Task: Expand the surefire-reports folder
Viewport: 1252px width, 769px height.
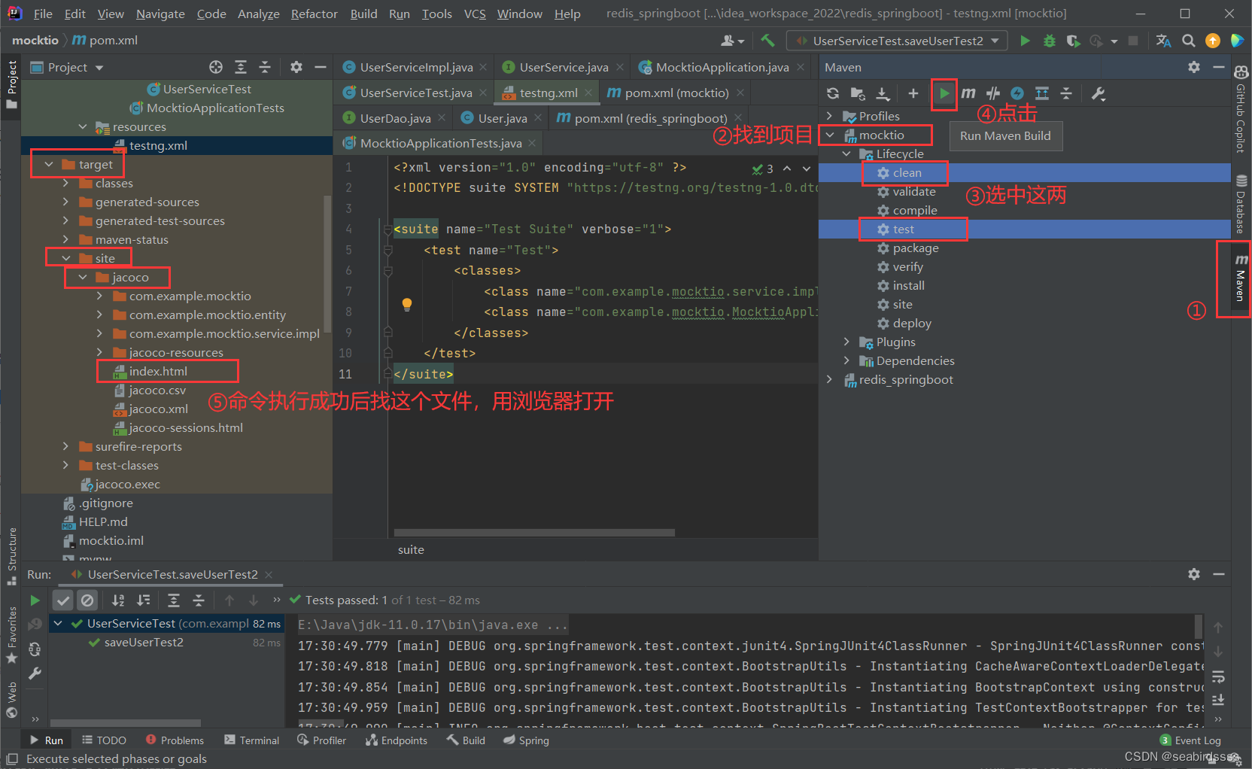Action: [65, 446]
